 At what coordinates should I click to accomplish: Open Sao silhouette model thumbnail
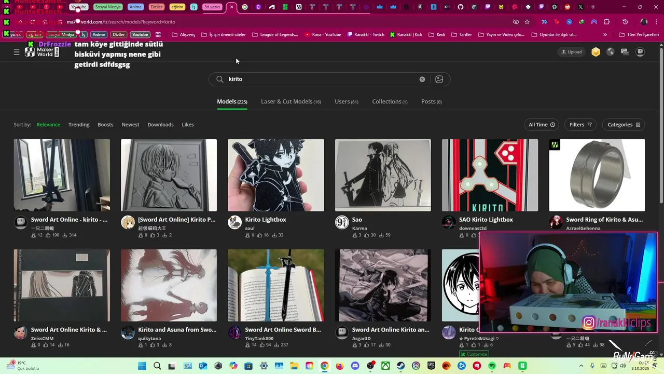(383, 175)
